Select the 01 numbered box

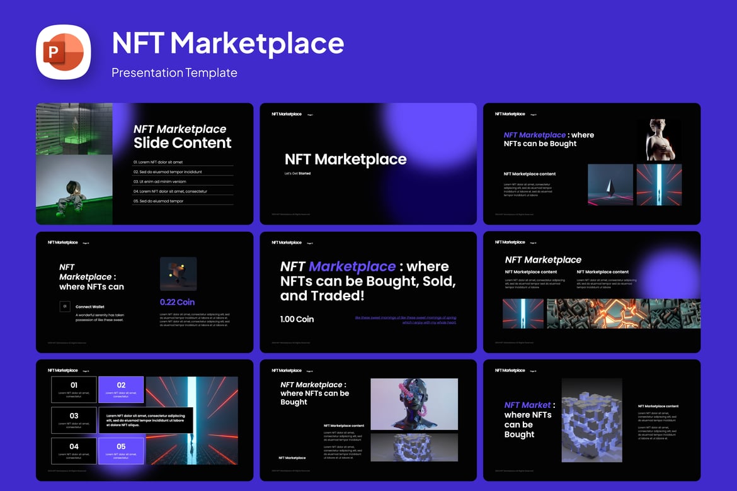click(x=74, y=390)
